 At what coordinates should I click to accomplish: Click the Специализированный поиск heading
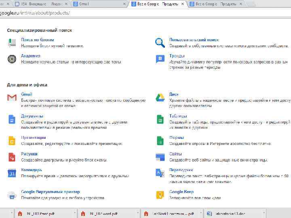pyautogui.click(x=39, y=30)
